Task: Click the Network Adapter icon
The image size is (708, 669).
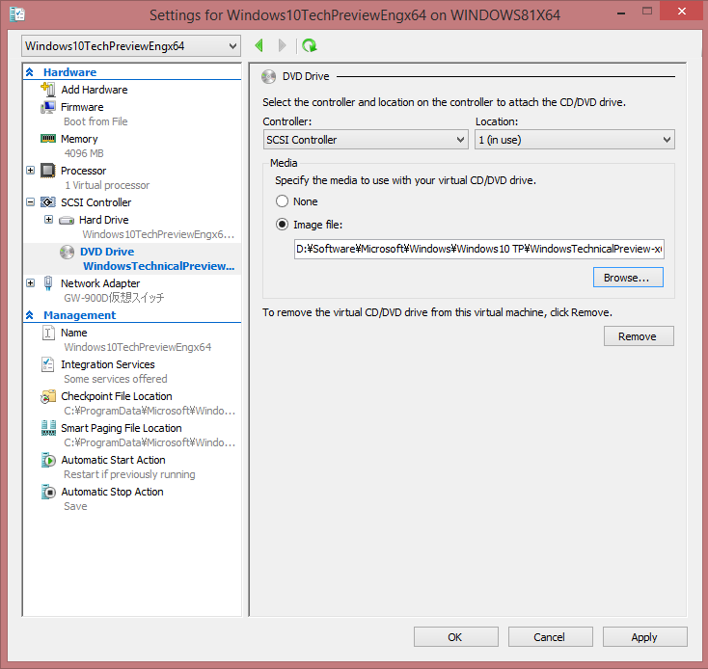Action: point(48,283)
